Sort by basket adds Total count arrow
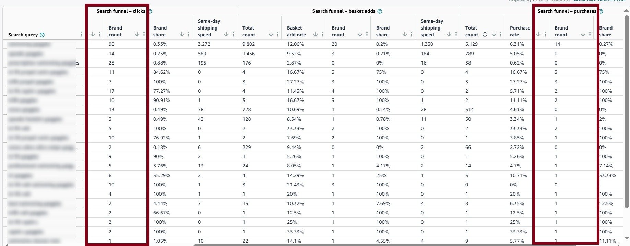This screenshot has width=630, height=246. (271, 34)
